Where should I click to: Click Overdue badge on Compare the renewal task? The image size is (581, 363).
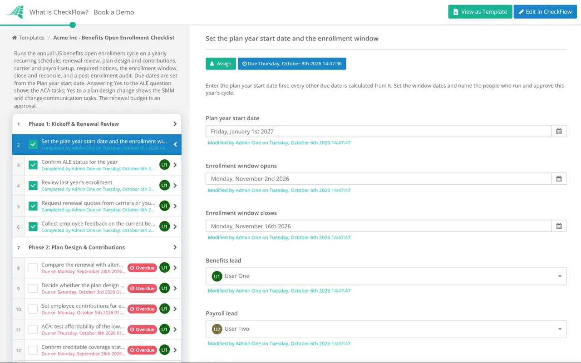pyautogui.click(x=142, y=268)
